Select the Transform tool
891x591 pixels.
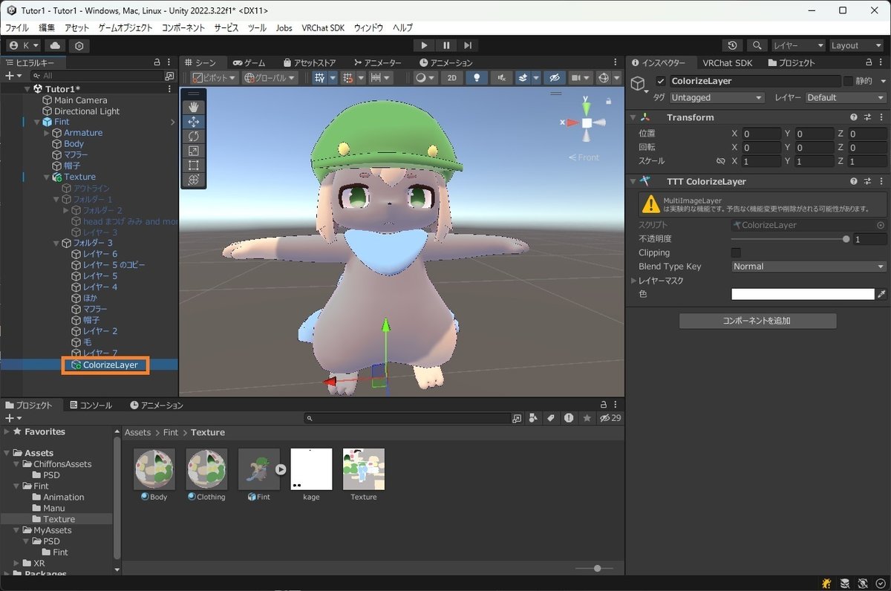pyautogui.click(x=193, y=180)
